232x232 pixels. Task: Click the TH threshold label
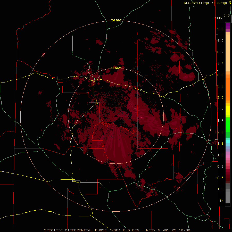(x=221, y=201)
